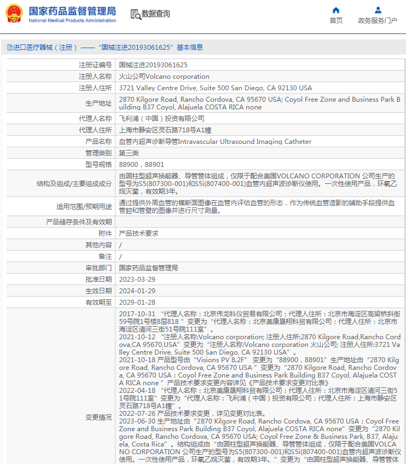The height and width of the screenshot is (464, 406).
Task: Click the 附件 row label
Action: (105, 234)
